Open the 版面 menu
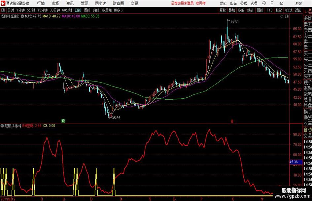 233,3
